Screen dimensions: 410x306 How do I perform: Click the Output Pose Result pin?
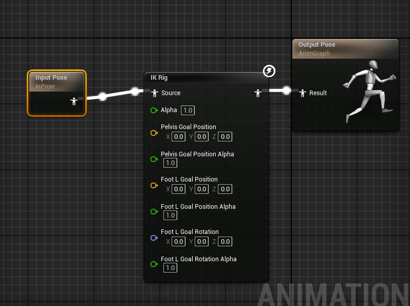pyautogui.click(x=303, y=93)
